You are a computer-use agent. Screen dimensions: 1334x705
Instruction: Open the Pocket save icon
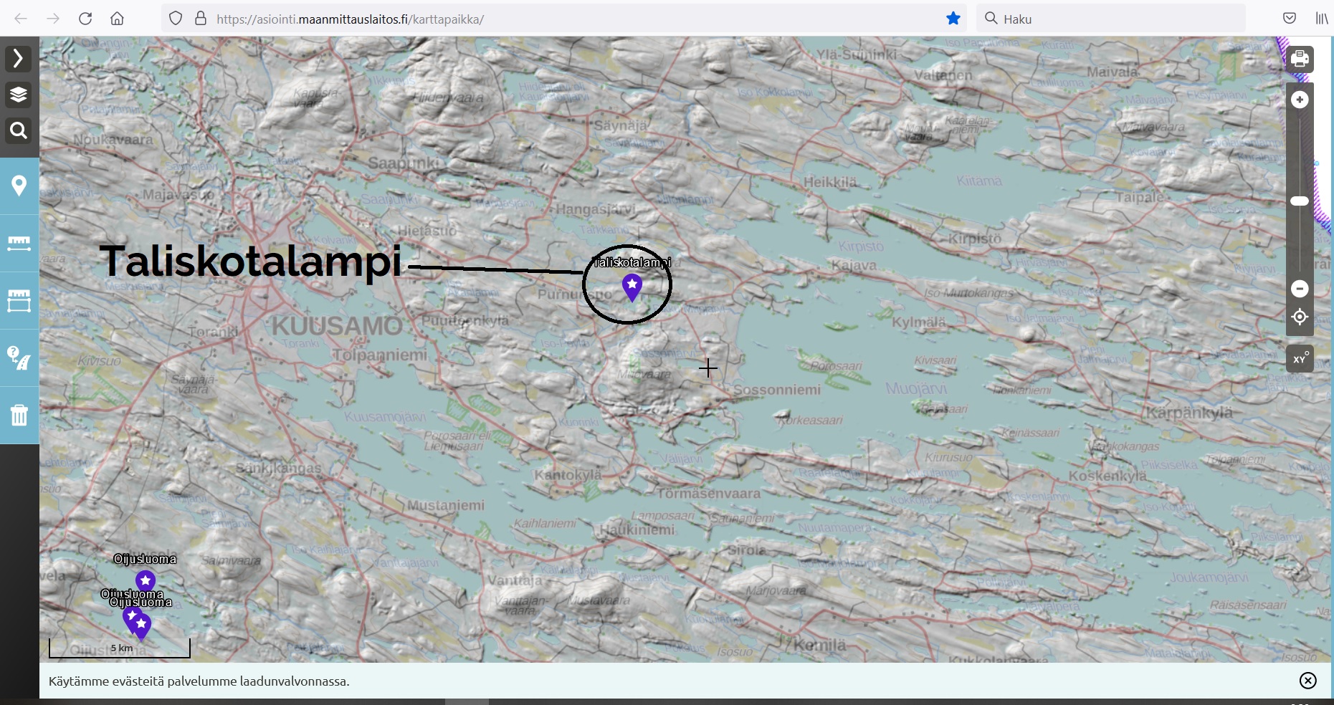[1290, 19]
